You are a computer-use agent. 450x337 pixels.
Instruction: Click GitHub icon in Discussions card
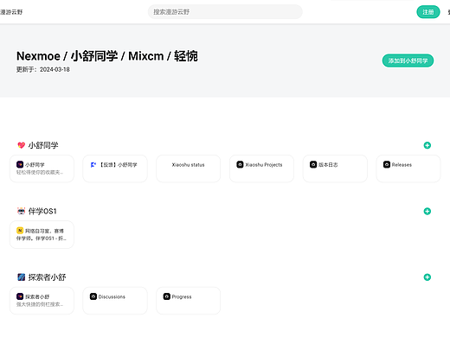[x=93, y=296]
